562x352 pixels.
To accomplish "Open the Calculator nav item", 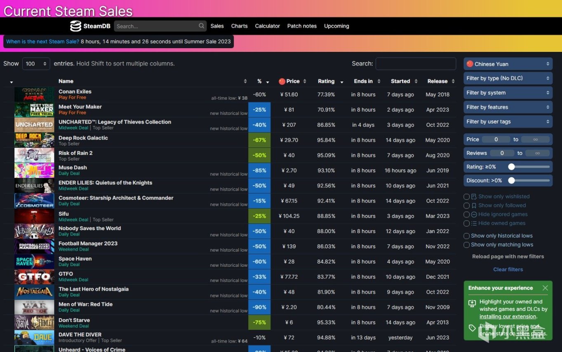I will coord(267,26).
